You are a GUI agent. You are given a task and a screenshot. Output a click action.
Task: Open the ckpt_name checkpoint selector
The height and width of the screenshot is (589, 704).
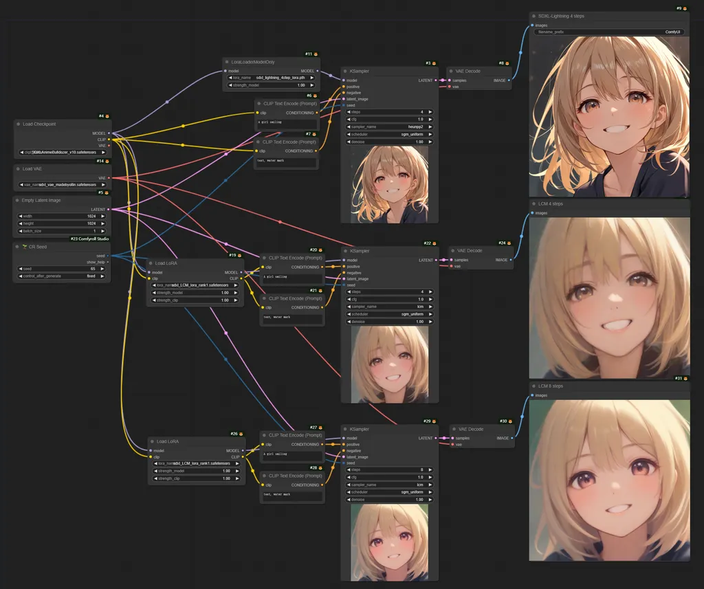tap(62, 152)
